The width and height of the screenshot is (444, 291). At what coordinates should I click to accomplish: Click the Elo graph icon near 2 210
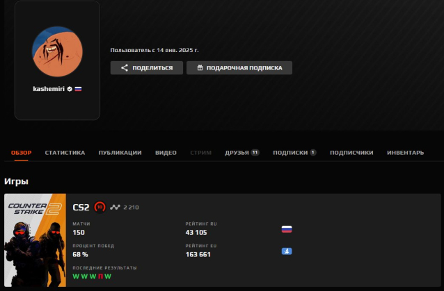[x=115, y=207]
